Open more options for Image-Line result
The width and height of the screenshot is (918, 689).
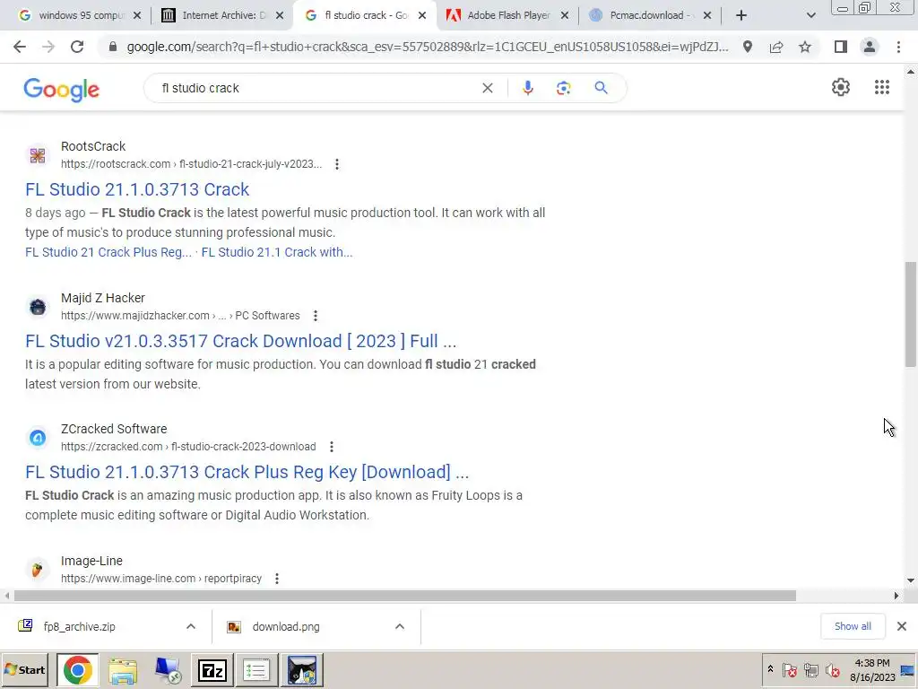[x=277, y=579]
